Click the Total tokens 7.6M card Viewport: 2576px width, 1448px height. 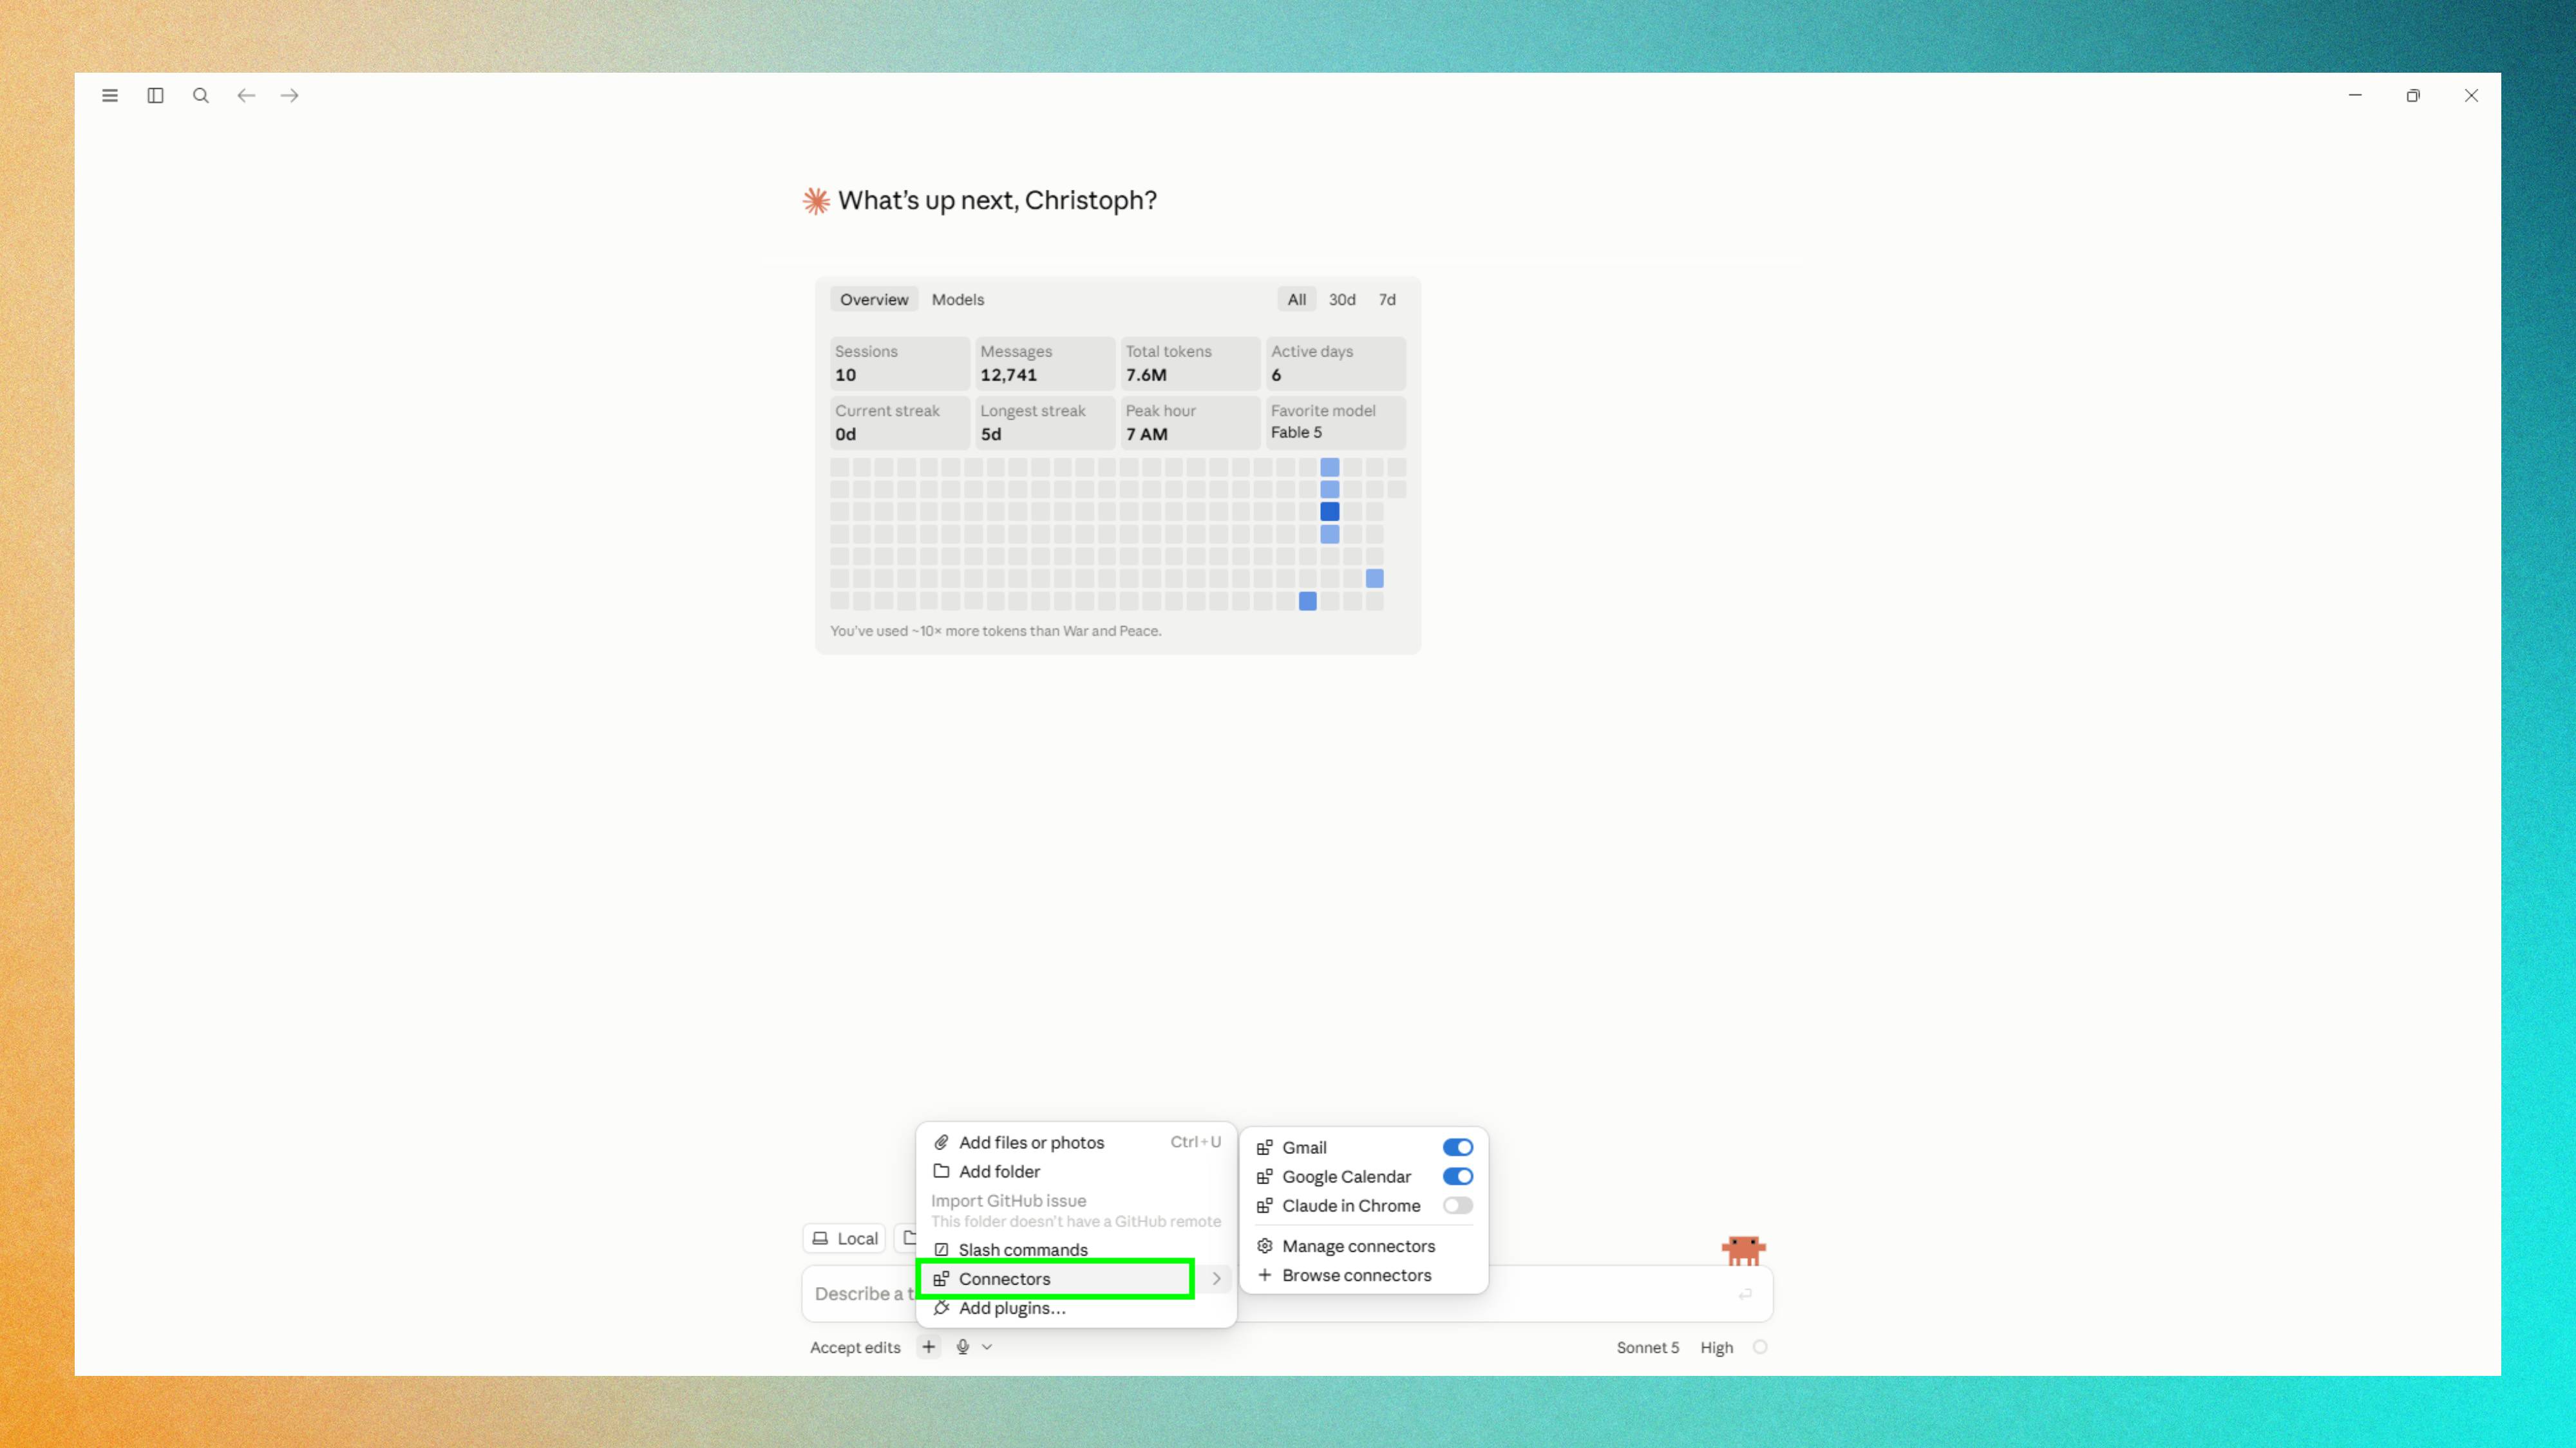coord(1190,364)
